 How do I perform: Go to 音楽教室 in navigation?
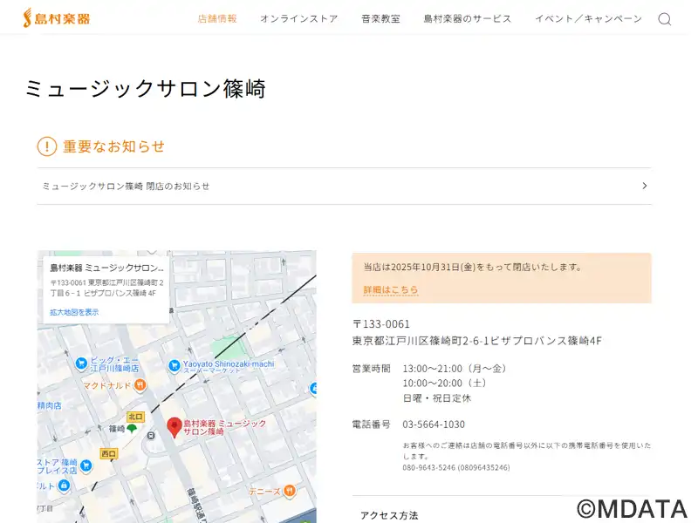tap(380, 19)
